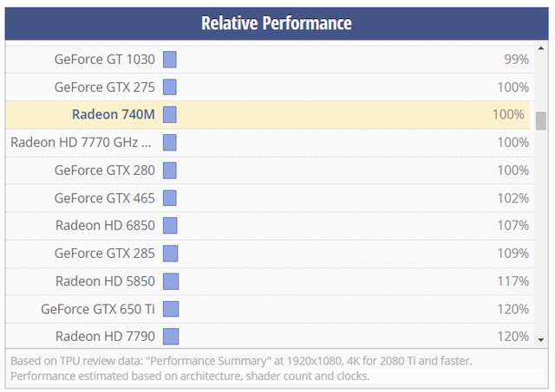The height and width of the screenshot is (392, 555).
Task: Click the GeForce GTX 650 Ti bar
Action: click(x=171, y=309)
